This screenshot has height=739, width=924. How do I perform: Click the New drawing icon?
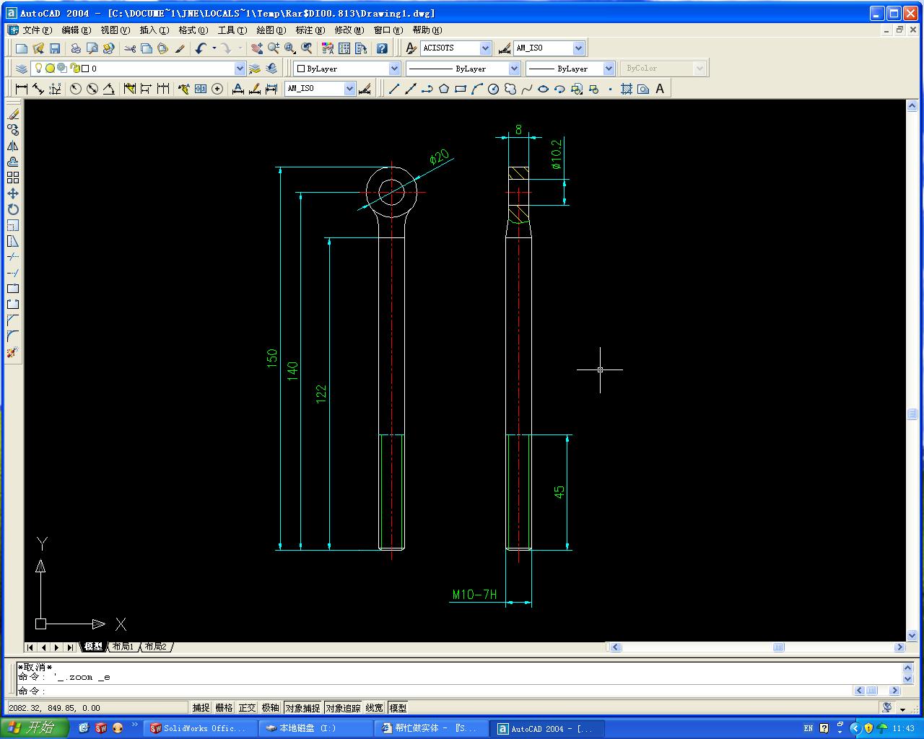click(x=22, y=48)
